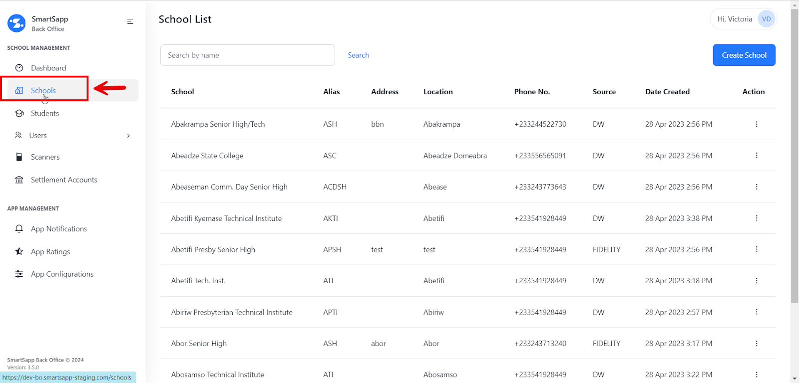The height and width of the screenshot is (383, 799).
Task: Click the page vertical scrollbar
Action: tap(795, 156)
